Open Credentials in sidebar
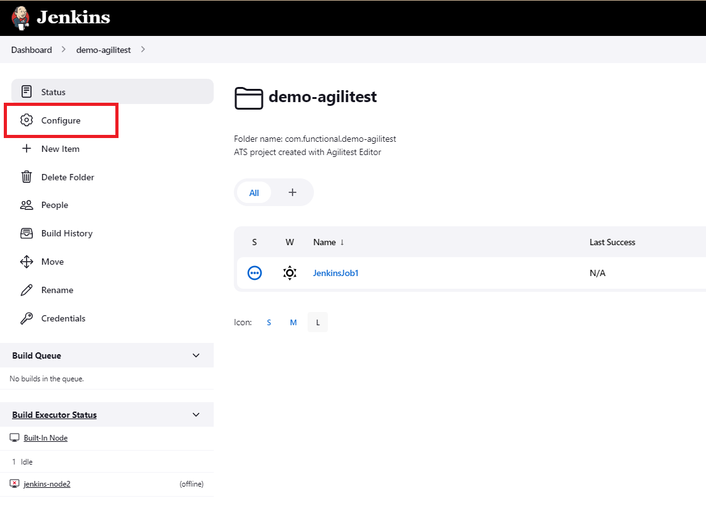 [x=63, y=319]
